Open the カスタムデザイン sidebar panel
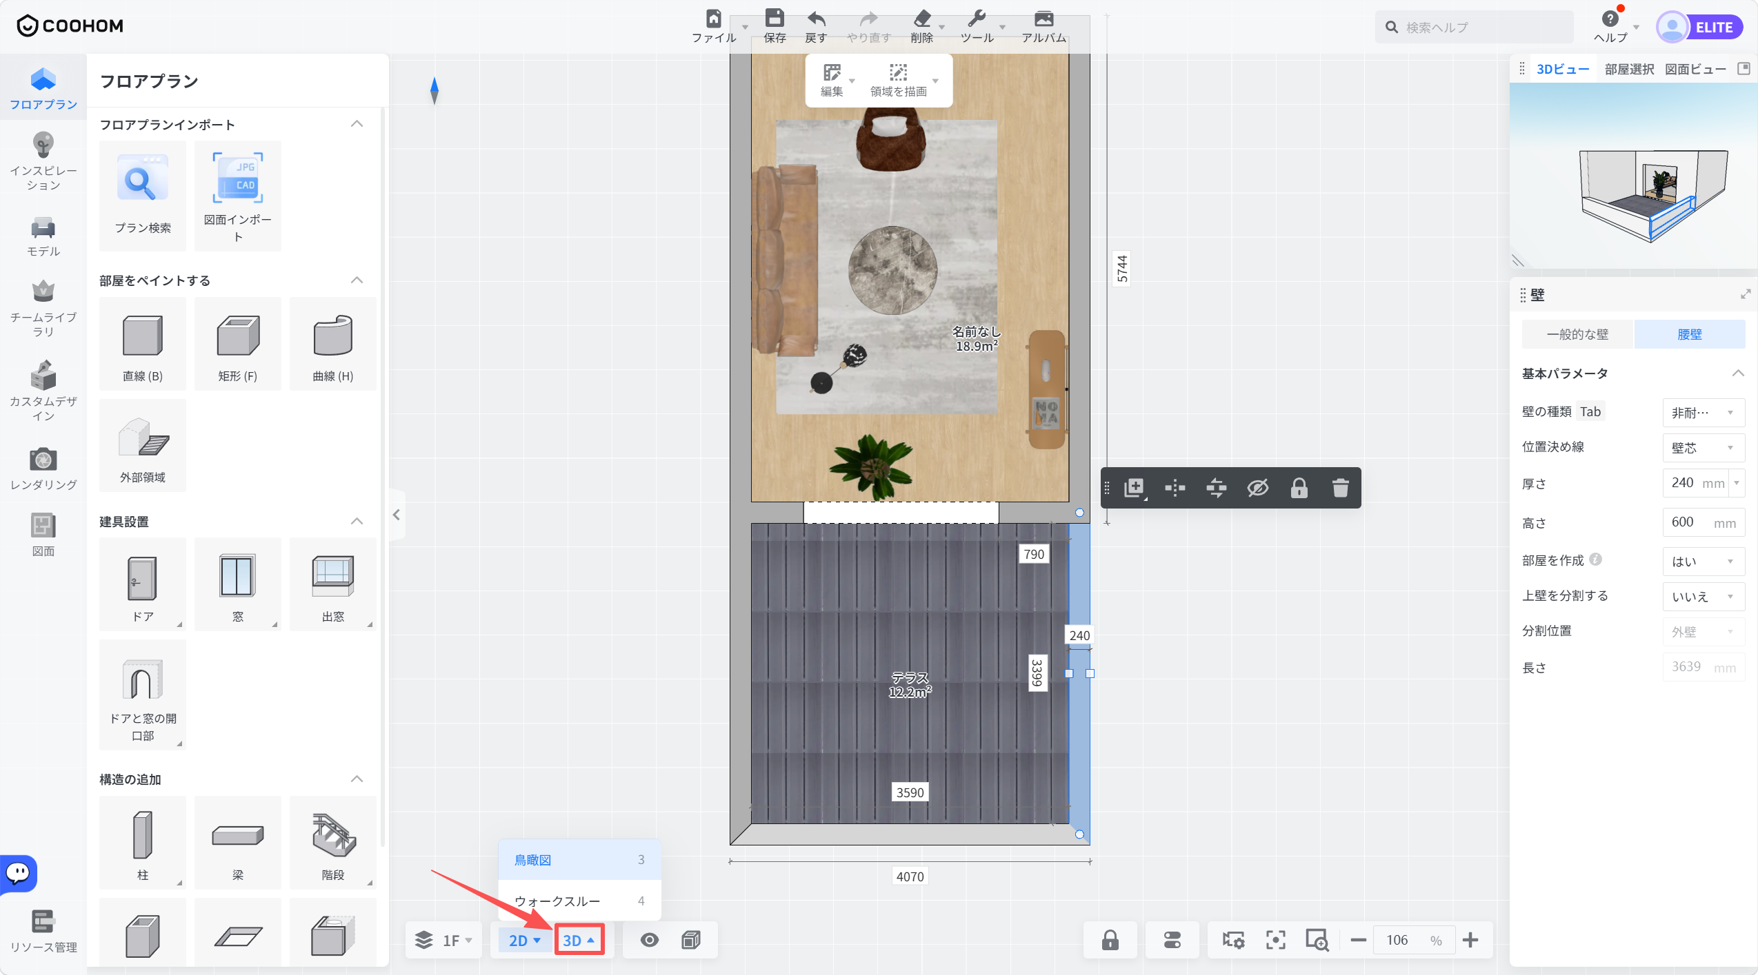This screenshot has width=1758, height=975. click(x=43, y=391)
